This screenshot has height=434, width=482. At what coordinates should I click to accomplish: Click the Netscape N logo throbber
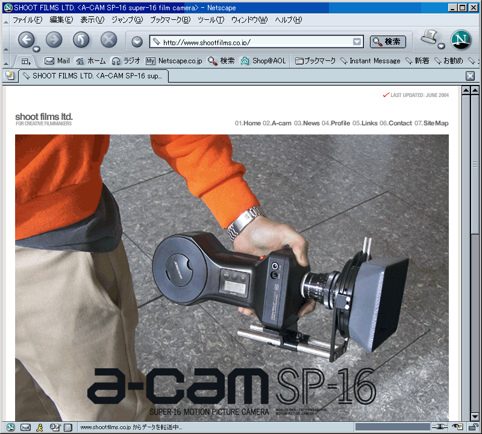[x=461, y=40]
